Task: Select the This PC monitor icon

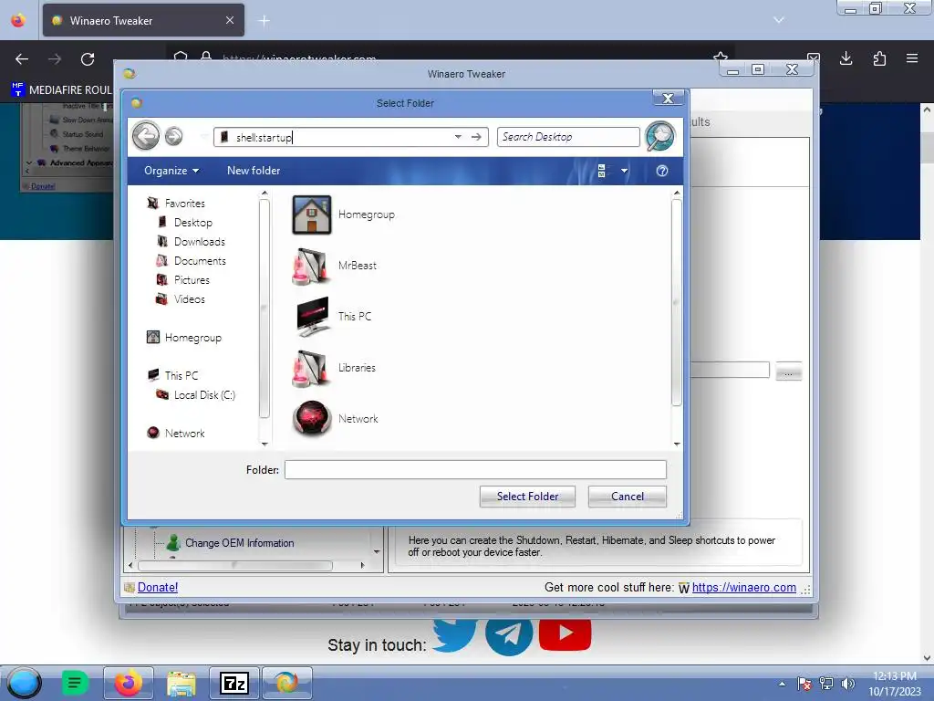Action: tap(312, 317)
